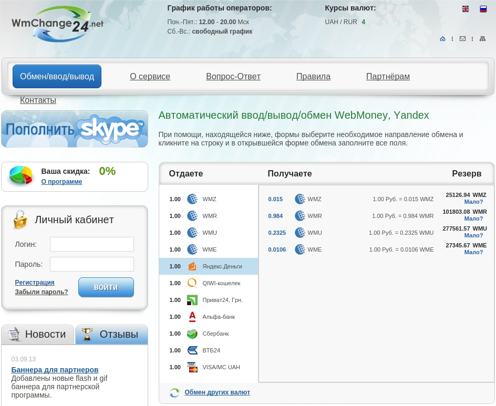Click Мало? link under WMZ reserve

(473, 202)
